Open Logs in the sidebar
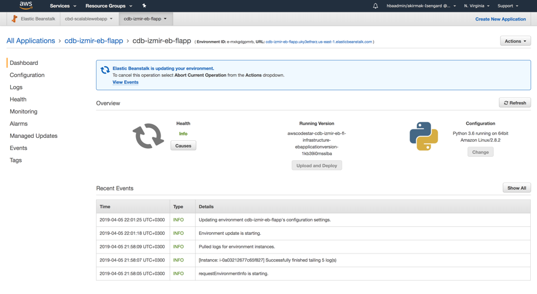 (x=16, y=87)
